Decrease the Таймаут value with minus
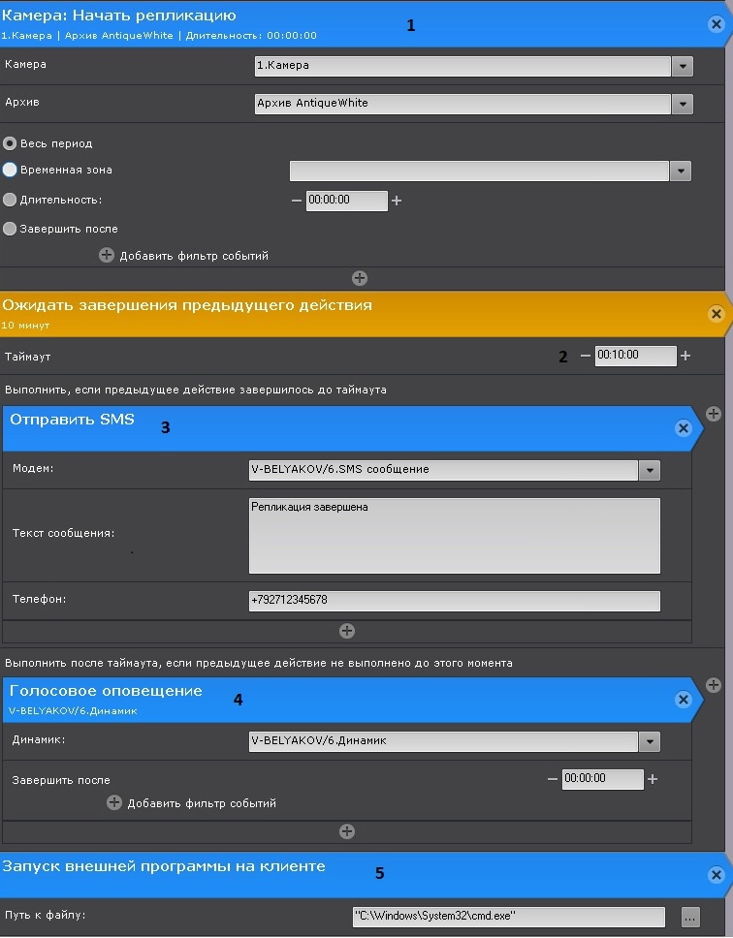The image size is (733, 938). click(x=585, y=356)
